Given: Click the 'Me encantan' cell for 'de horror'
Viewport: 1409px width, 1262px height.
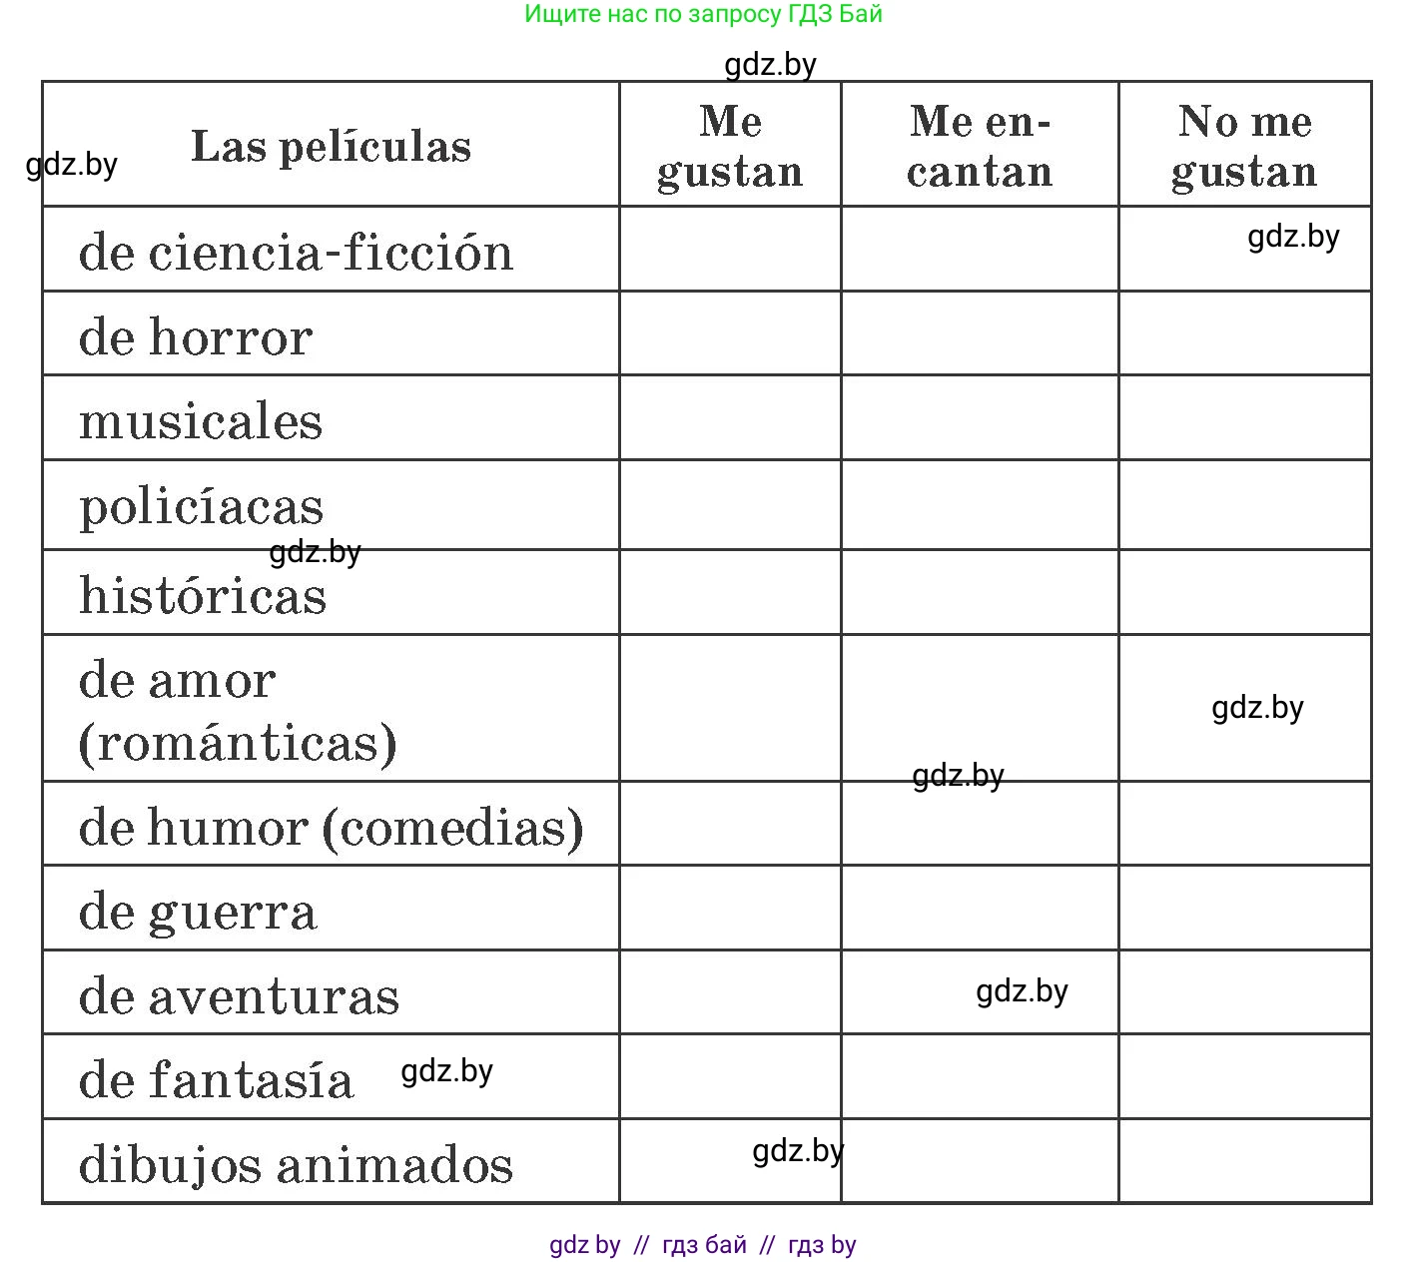Looking at the screenshot, I should [980, 333].
